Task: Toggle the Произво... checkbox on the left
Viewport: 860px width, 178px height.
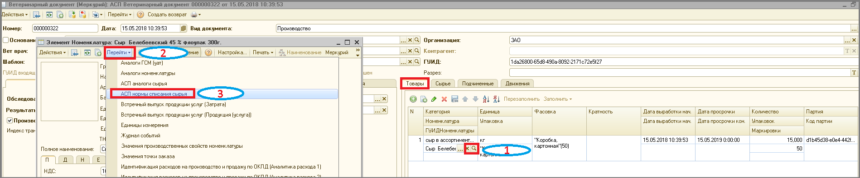Action: click(10, 121)
